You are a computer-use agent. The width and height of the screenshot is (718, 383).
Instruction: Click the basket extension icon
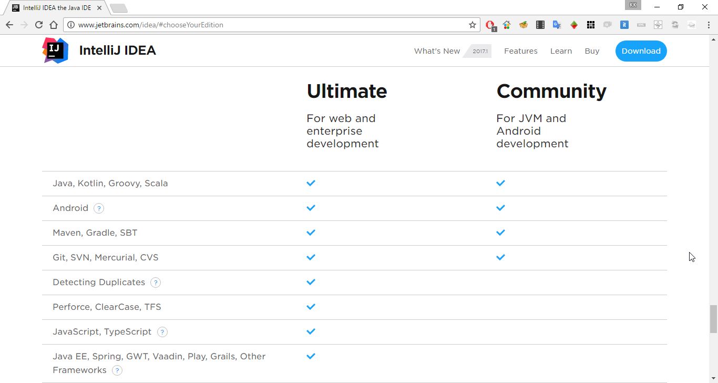524,25
